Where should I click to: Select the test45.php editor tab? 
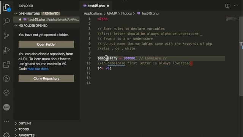(x=96, y=6)
